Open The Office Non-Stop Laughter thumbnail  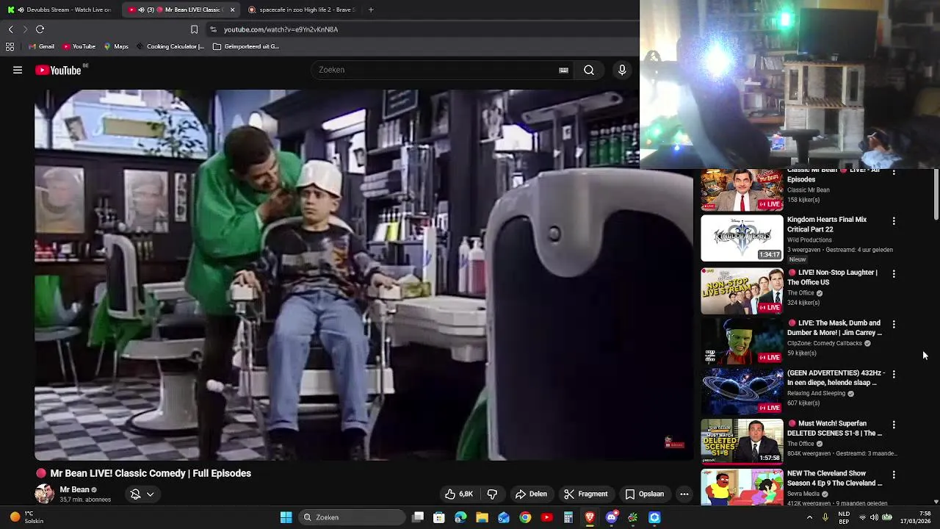pyautogui.click(x=742, y=291)
